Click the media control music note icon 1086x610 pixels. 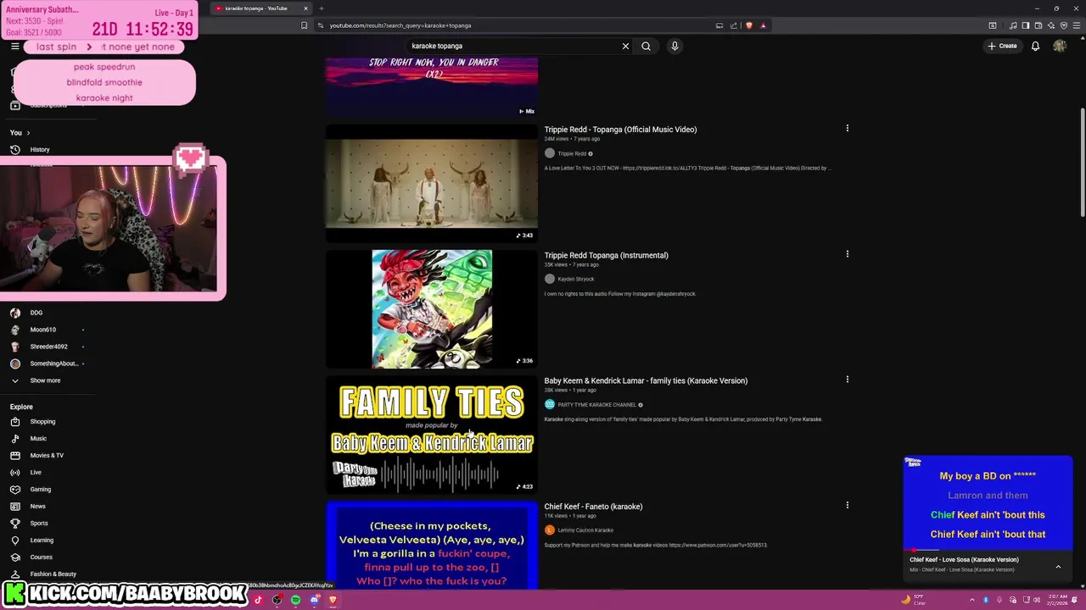(1013, 25)
